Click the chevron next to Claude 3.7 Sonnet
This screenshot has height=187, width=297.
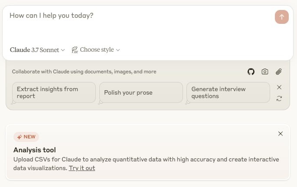[x=63, y=50]
